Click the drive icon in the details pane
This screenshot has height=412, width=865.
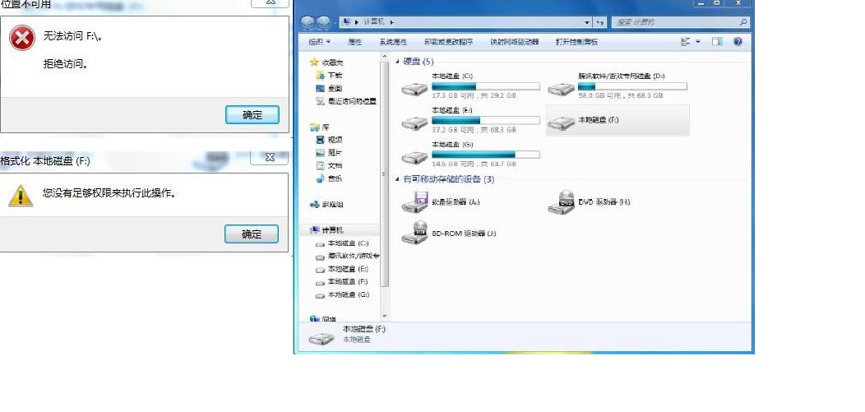tap(321, 338)
